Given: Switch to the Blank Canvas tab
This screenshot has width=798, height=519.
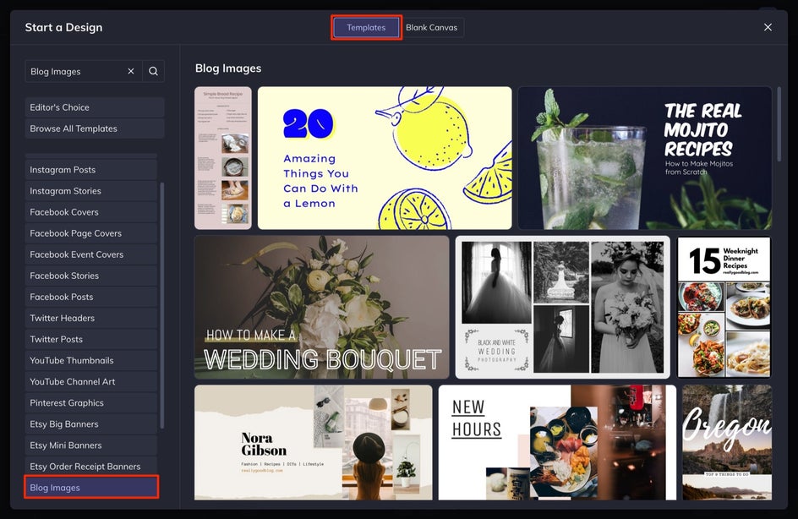Looking at the screenshot, I should coord(432,28).
